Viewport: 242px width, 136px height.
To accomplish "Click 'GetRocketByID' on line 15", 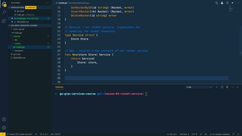I will pos(81,8).
